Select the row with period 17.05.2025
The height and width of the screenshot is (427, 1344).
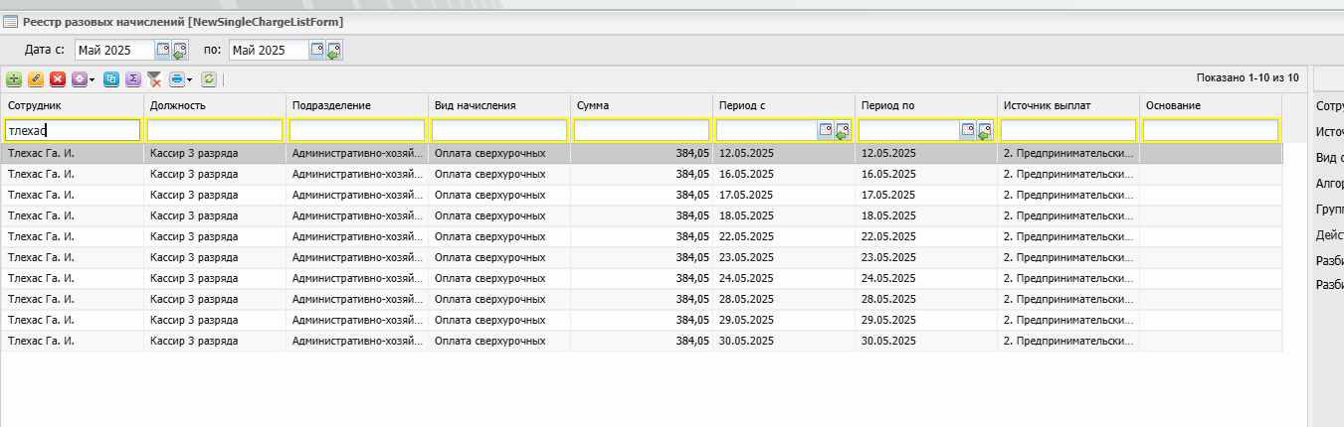coord(642,195)
